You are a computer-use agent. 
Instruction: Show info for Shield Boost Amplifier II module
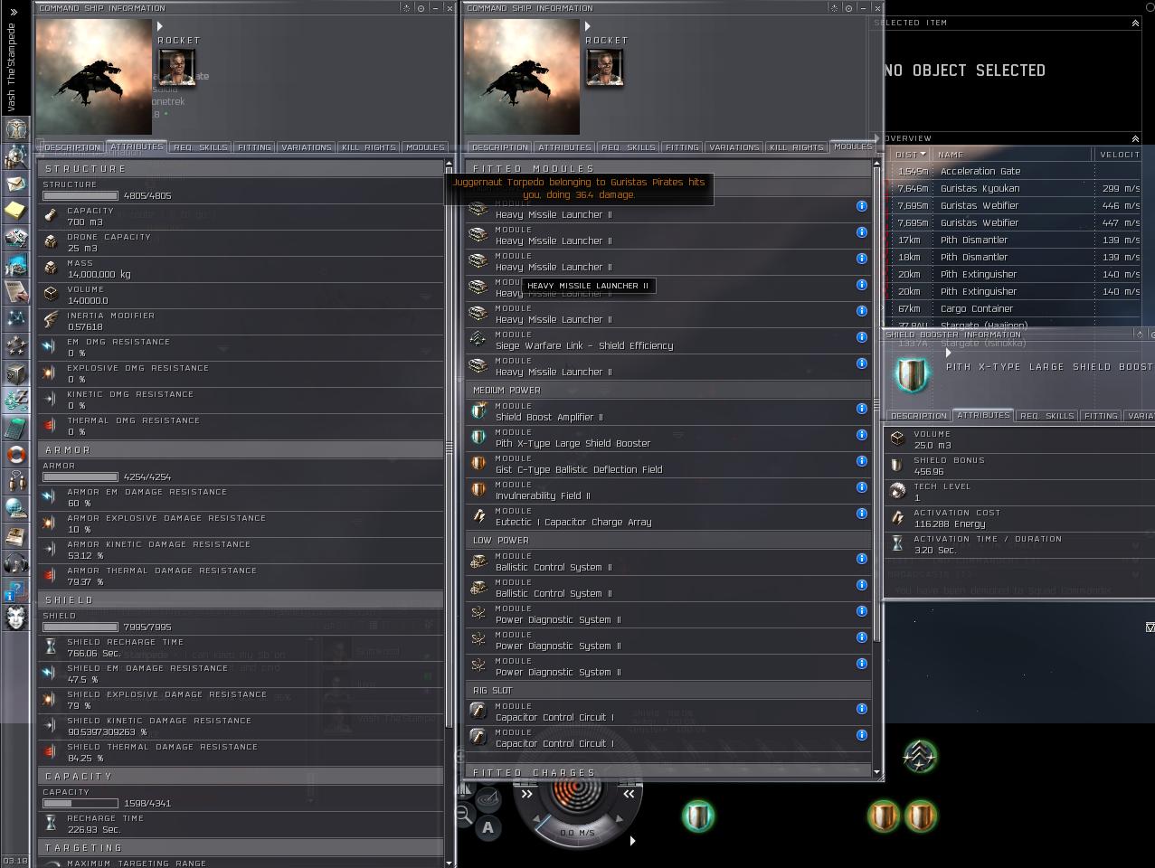[x=862, y=409]
